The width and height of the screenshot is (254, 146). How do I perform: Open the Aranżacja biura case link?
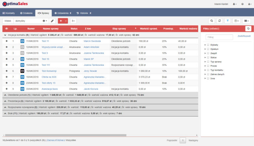pyautogui.click(x=50, y=89)
